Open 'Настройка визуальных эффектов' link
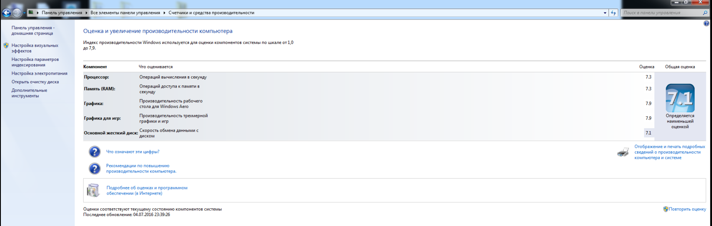The image size is (712, 226). (x=35, y=48)
